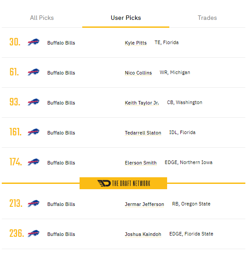The image size is (248, 254).
Task: Switch to the Trades tab
Action: (207, 18)
